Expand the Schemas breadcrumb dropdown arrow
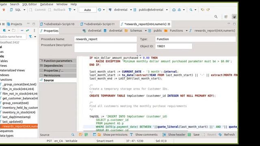Image resolution: width=260 pixels, height=146 pixels. (x=145, y=31)
